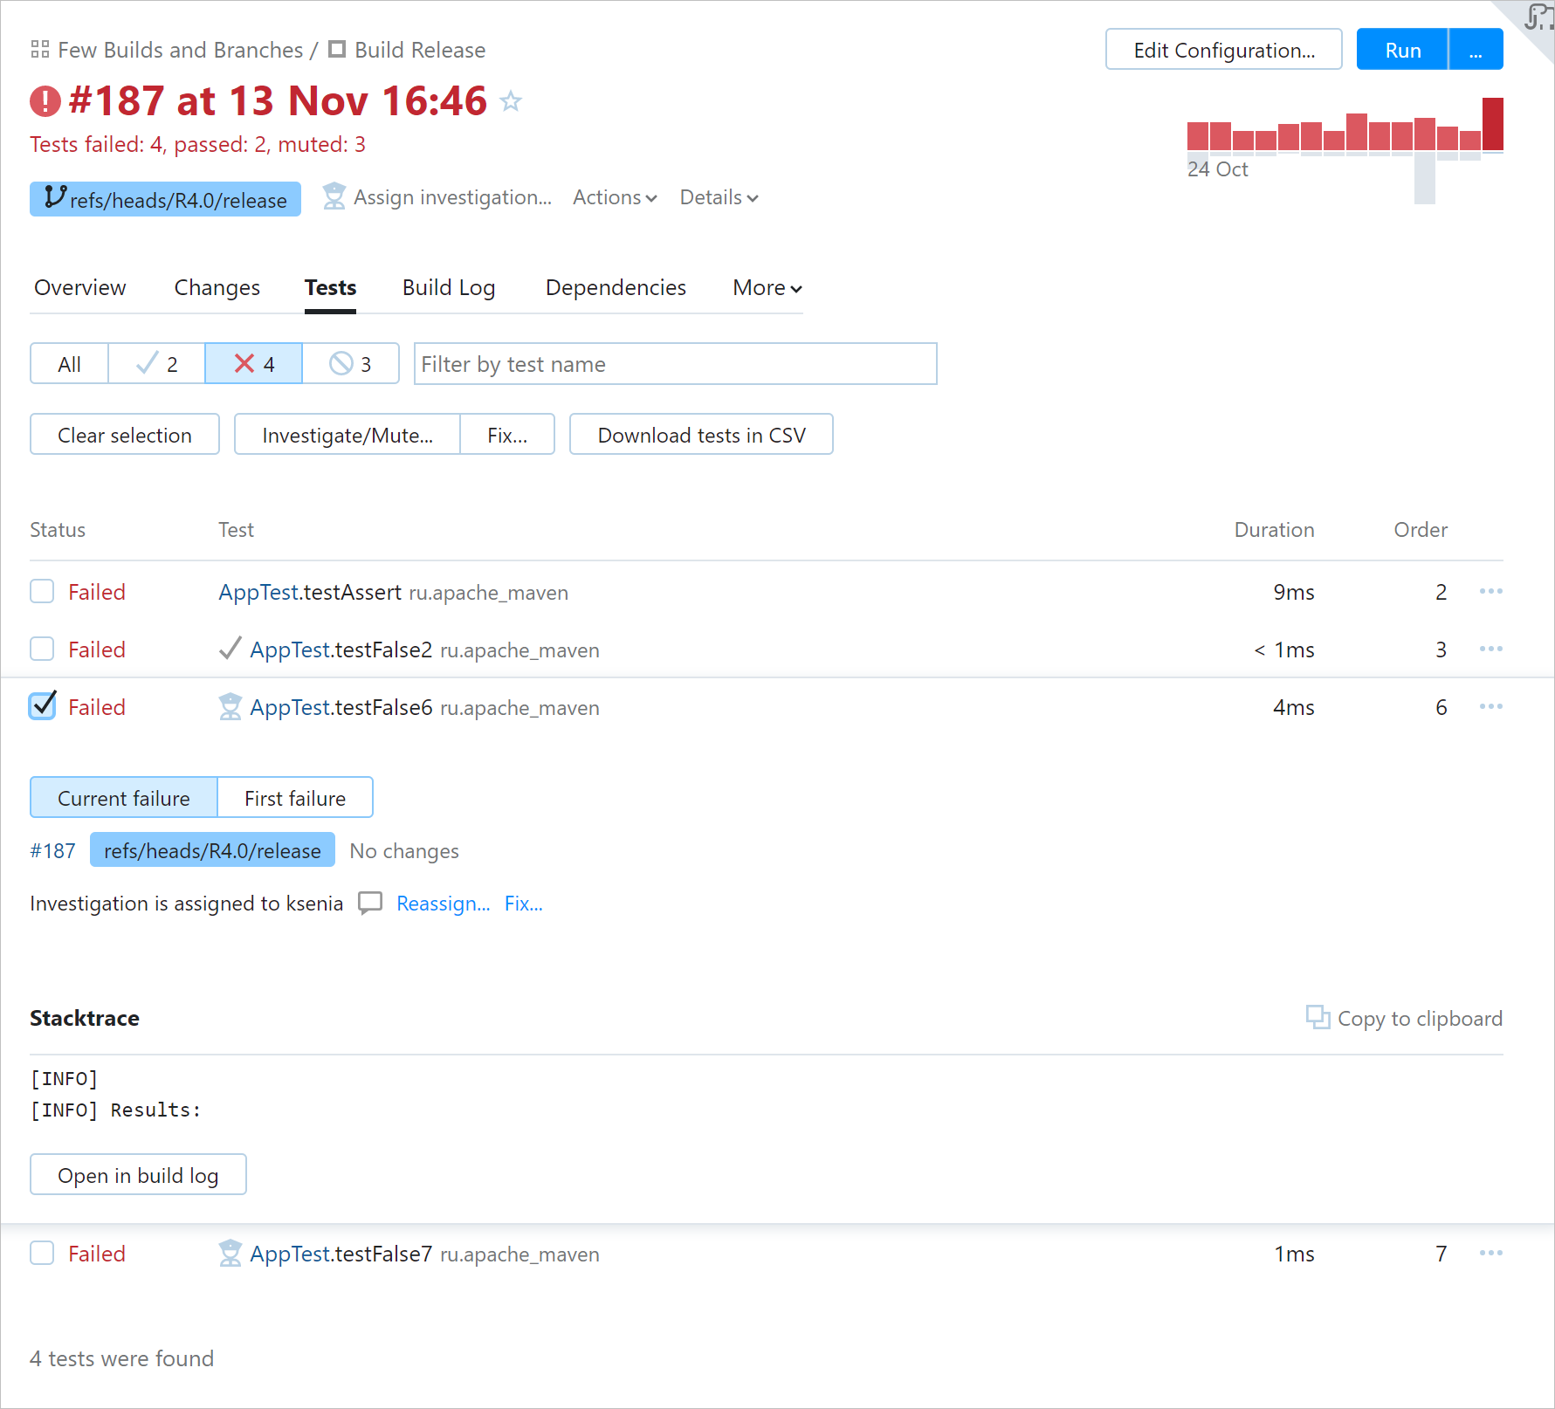The height and width of the screenshot is (1409, 1555).
Task: Select the AppTest.testFalse7 checkbox
Action: point(41,1253)
